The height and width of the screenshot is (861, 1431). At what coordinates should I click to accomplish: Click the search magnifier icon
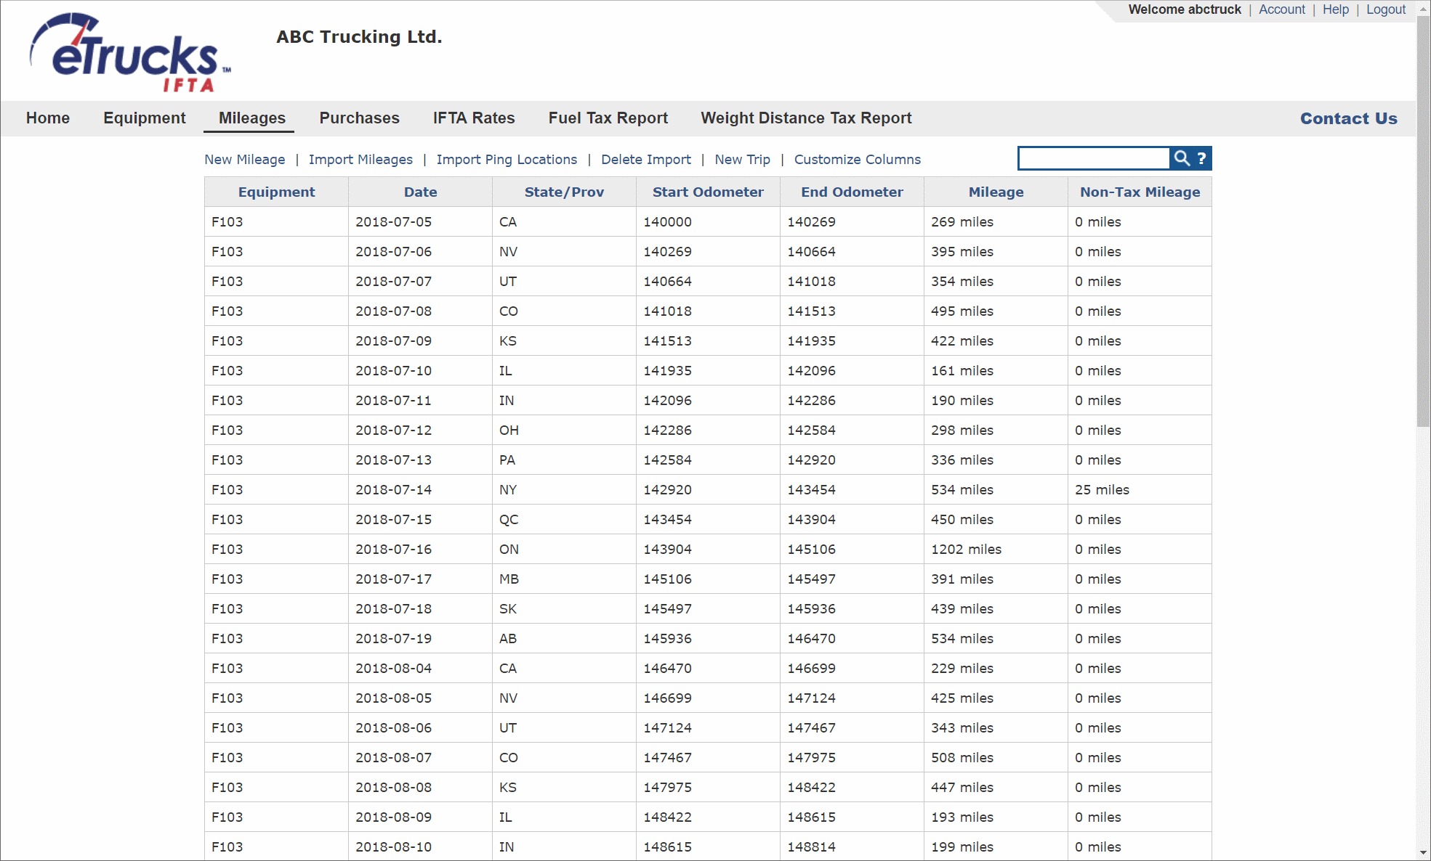pos(1182,158)
